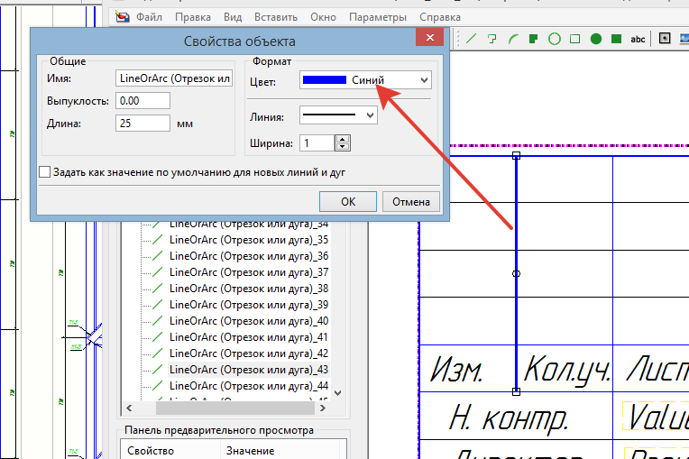The image size is (689, 459).
Task: Select the arc drawing tool
Action: tap(513, 39)
